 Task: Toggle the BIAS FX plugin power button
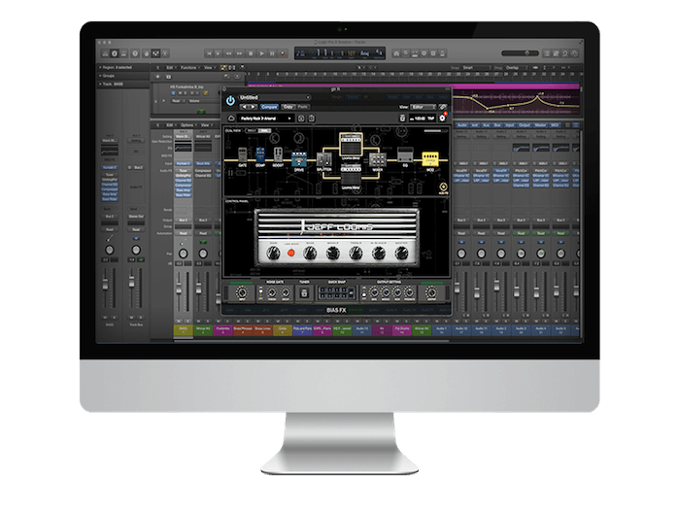tap(230, 101)
